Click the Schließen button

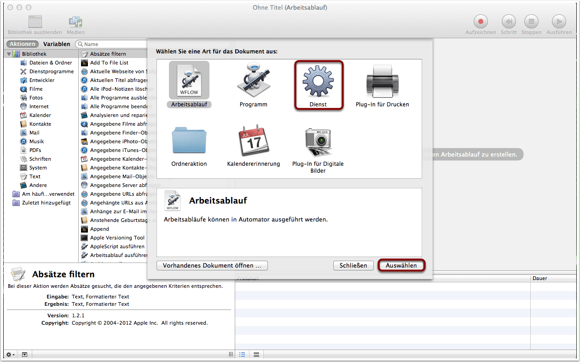pyautogui.click(x=353, y=265)
